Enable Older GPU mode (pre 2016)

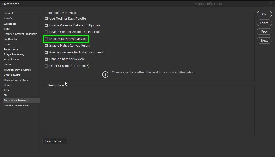tap(46, 66)
